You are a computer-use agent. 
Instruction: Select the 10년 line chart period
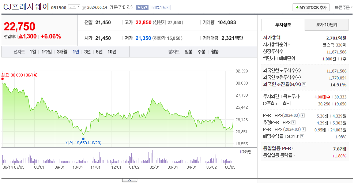pyautogui.click(x=112, y=52)
